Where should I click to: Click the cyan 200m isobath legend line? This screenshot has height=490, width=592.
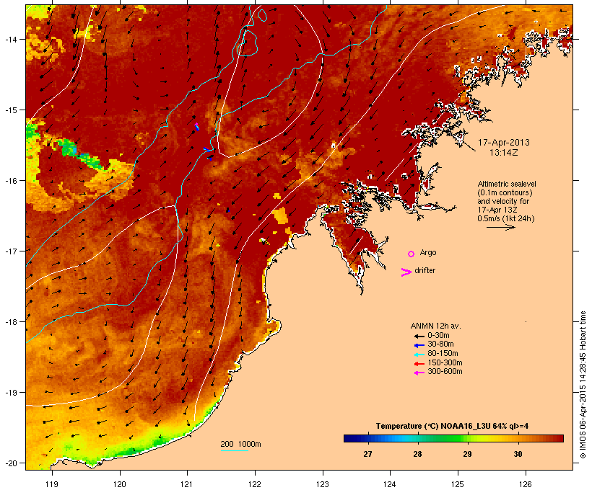pyautogui.click(x=235, y=450)
